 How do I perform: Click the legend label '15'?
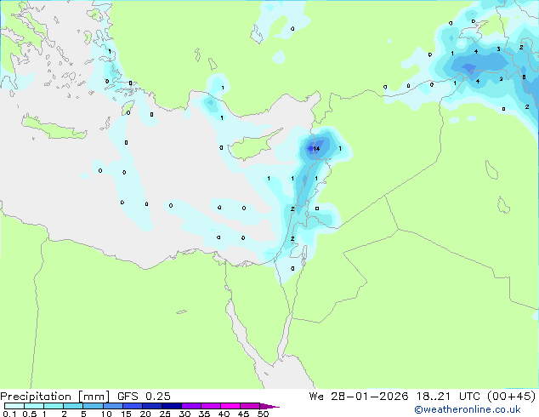(126, 414)
